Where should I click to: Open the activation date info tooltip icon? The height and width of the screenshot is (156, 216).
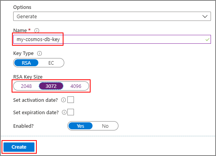pos(63,100)
